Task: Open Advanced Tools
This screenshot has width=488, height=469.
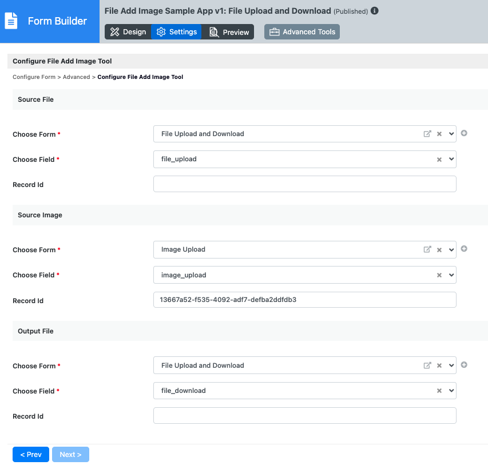Action: click(x=302, y=32)
